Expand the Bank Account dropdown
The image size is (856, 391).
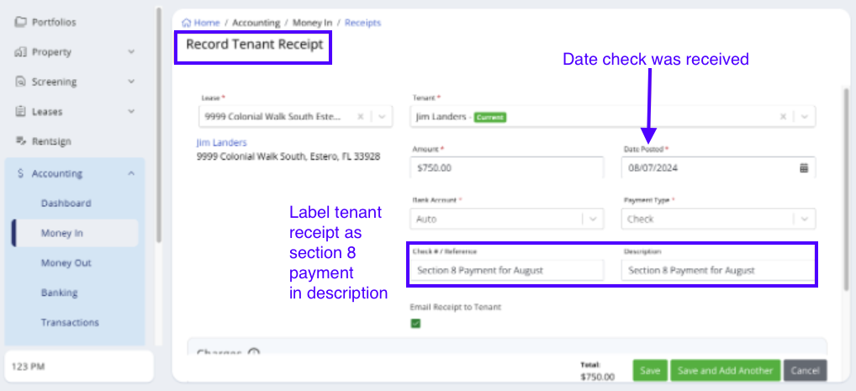pos(594,219)
